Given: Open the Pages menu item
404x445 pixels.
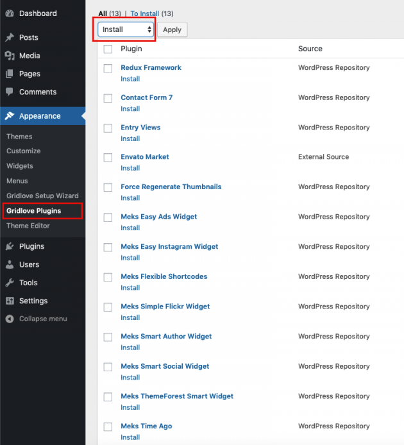Looking at the screenshot, I should [29, 74].
